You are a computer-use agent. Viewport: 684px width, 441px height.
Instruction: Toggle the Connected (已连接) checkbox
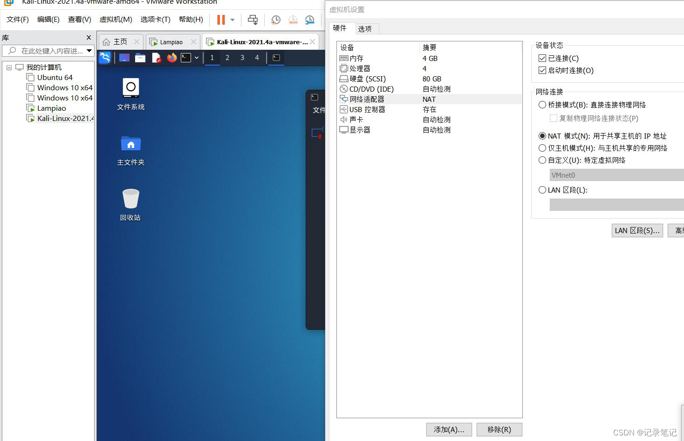pos(542,58)
